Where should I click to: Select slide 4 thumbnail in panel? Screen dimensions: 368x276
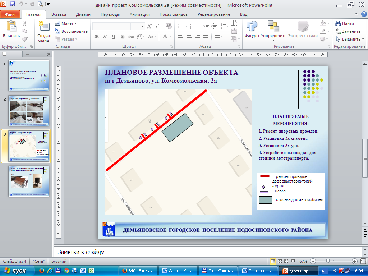point(29,181)
